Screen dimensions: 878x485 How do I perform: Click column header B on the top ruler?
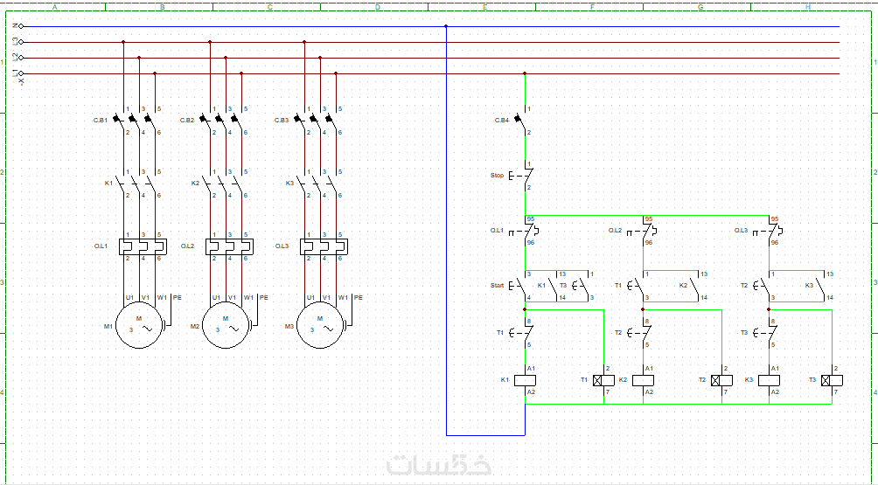tap(163, 7)
